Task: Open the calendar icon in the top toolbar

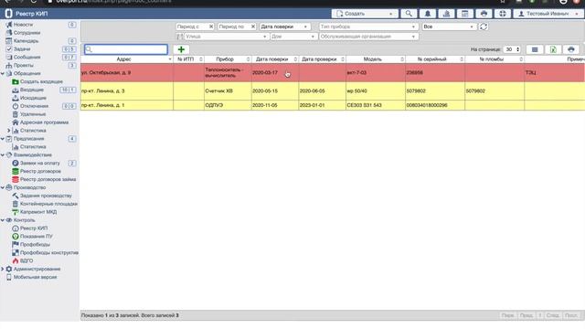Action: coord(465,14)
